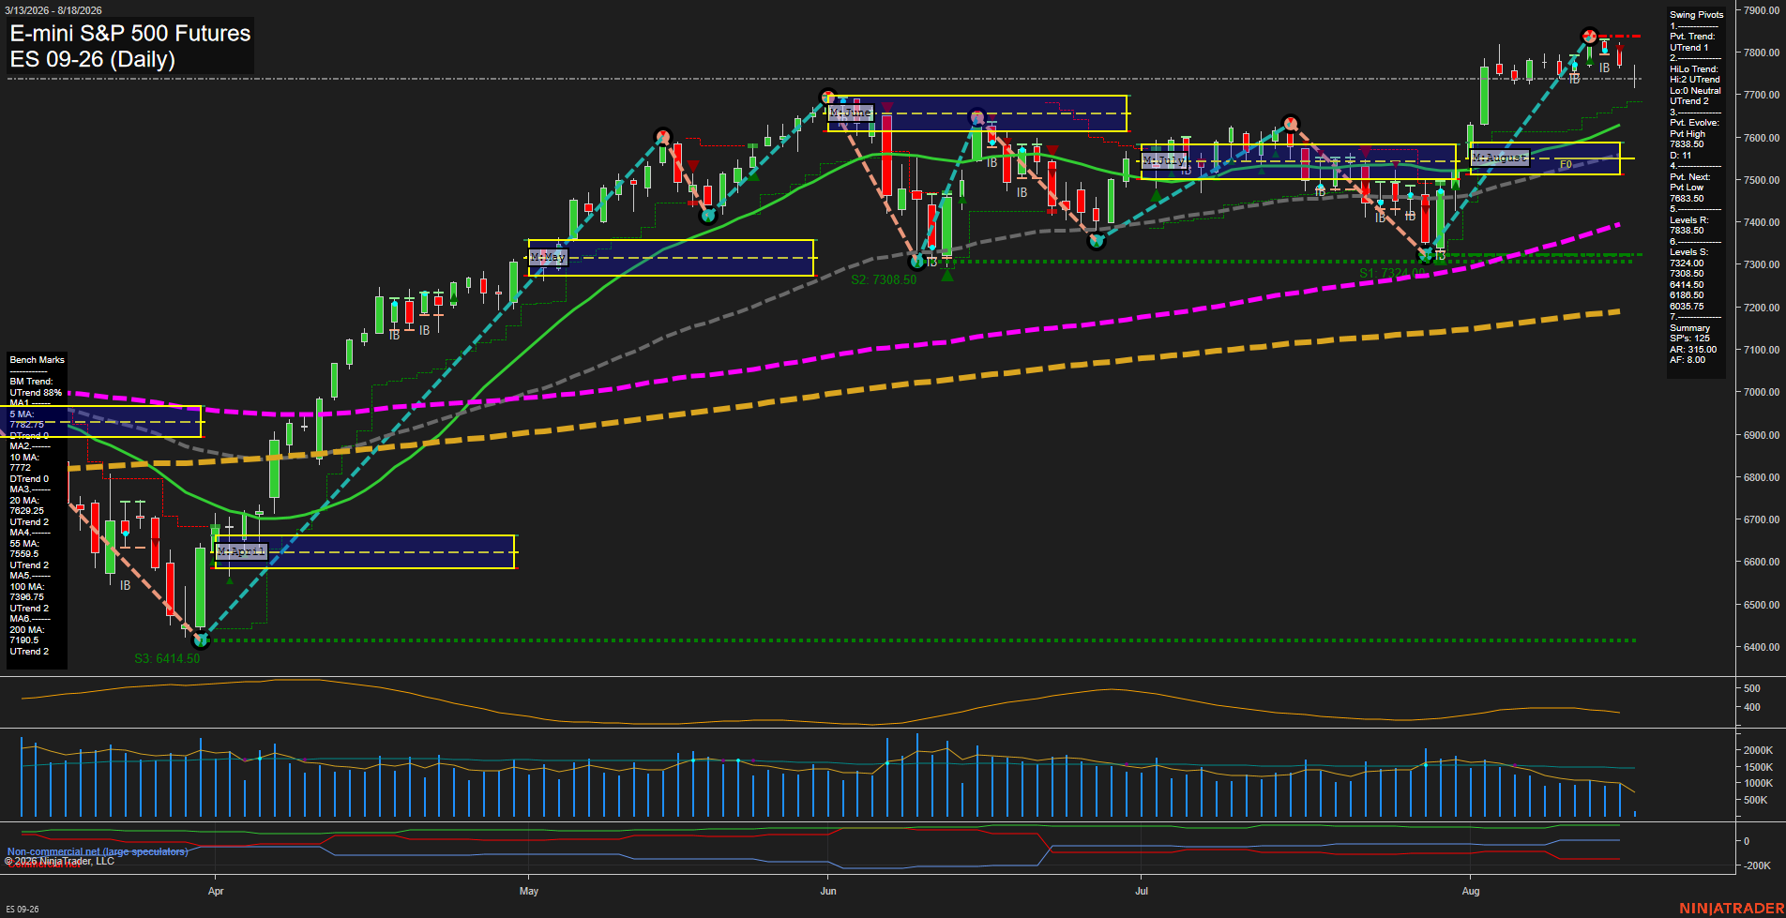Screen dimensions: 1786x918
Task: Click the early-June swing high pivot circle
Action: (827, 97)
